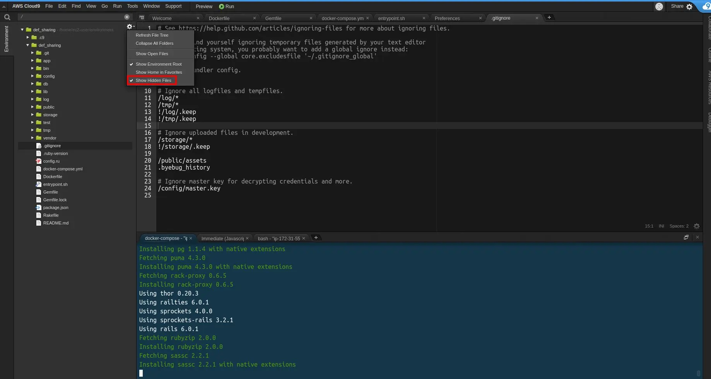This screenshot has width=711, height=379.
Task: Open the File menu
Action: [49, 6]
